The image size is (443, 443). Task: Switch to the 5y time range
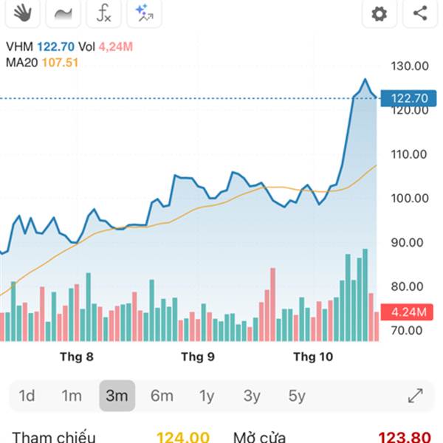pyautogui.click(x=297, y=396)
